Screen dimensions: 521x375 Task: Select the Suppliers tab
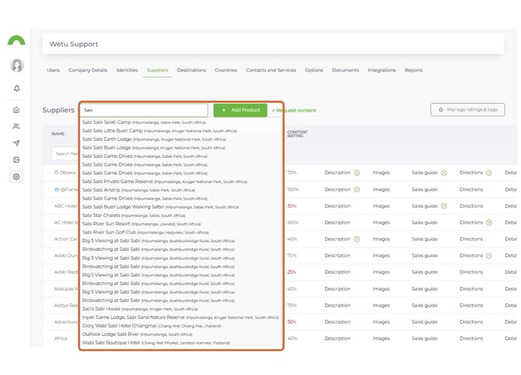coord(158,70)
